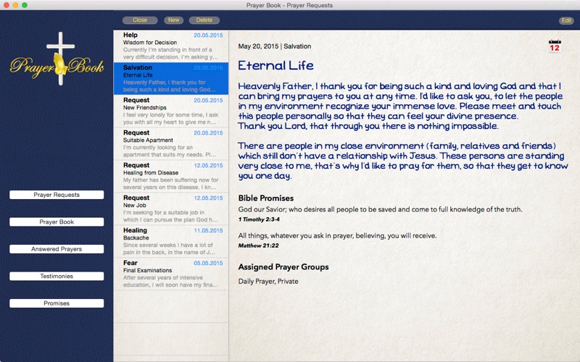Image resolution: width=580 pixels, height=362 pixels.
Task: Click the Assigned Prayer Groups heading
Action: (283, 266)
